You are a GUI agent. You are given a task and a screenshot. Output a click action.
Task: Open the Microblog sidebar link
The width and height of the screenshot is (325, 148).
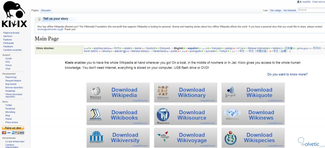(x=10, y=112)
